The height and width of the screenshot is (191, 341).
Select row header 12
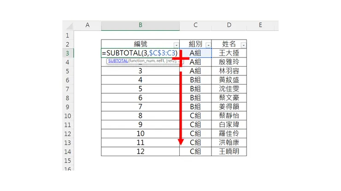[68, 134]
